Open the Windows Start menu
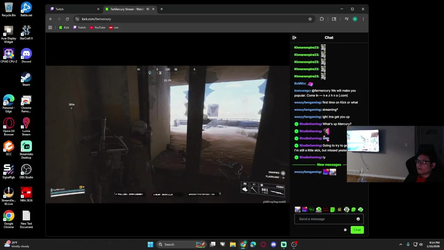 [150, 244]
